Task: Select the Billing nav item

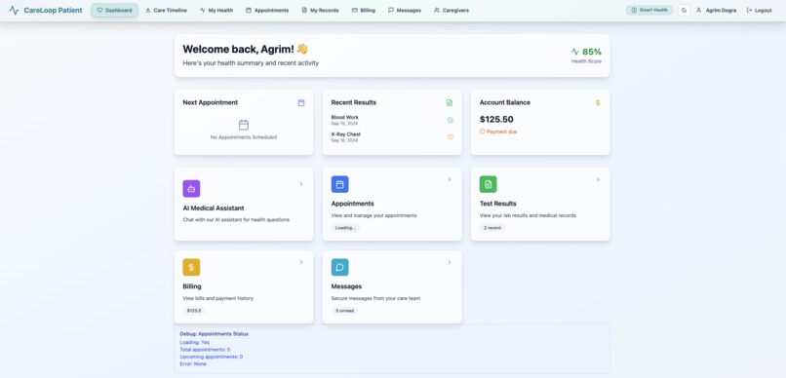Action: [364, 10]
